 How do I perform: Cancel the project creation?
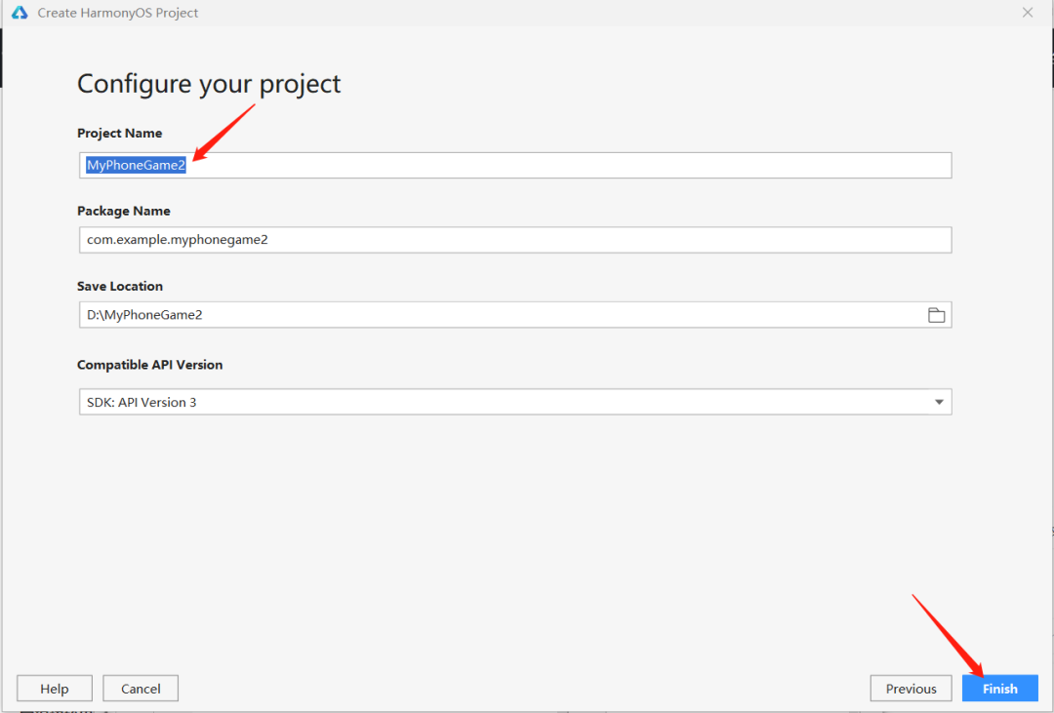click(x=141, y=689)
